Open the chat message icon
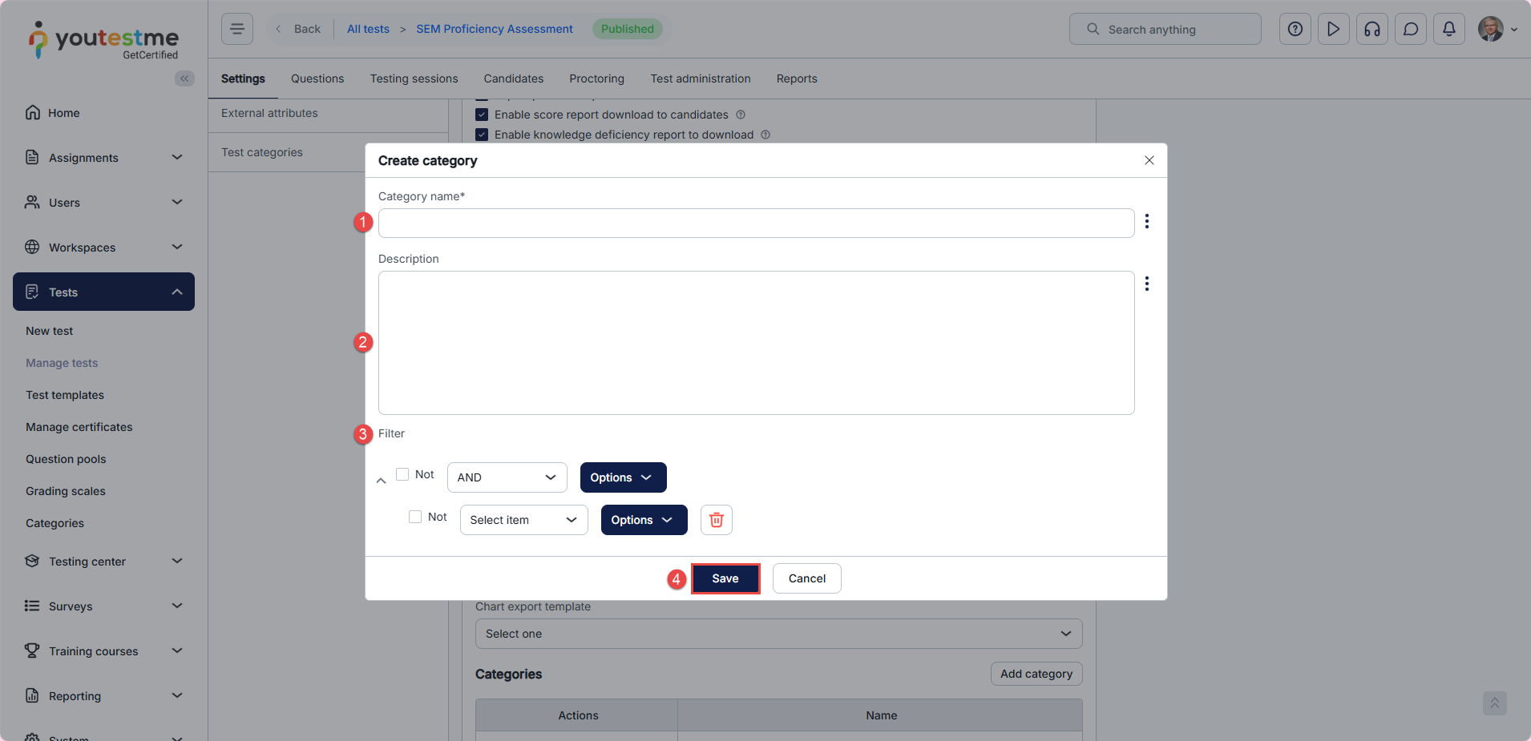This screenshot has width=1531, height=741. point(1410,29)
